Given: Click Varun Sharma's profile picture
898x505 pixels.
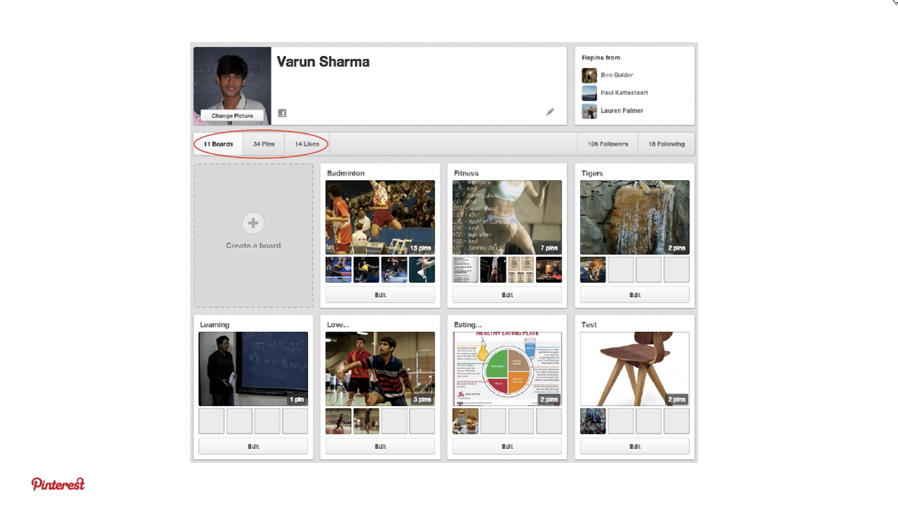Looking at the screenshot, I should click(232, 79).
